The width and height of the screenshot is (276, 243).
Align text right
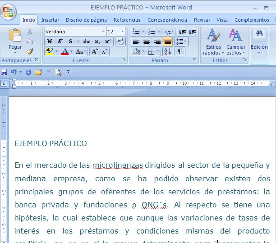coord(157,41)
